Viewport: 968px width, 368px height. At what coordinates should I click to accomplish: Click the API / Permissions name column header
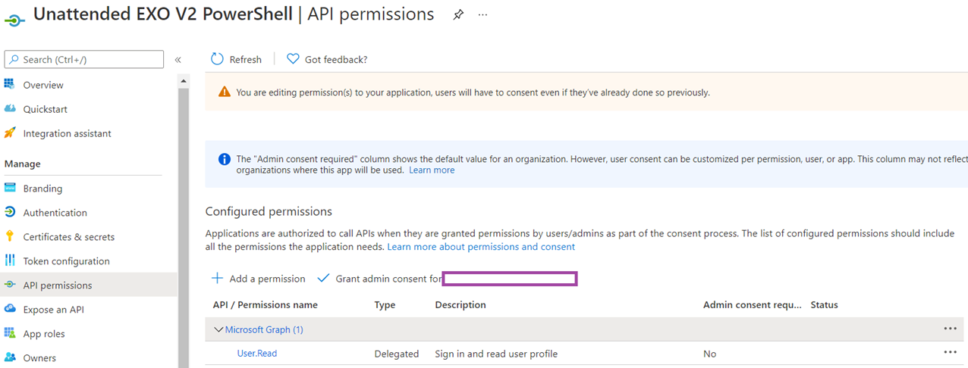[266, 305]
